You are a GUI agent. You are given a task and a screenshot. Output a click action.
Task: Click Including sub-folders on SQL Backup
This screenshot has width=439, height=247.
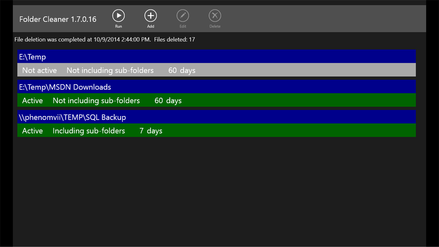point(88,131)
